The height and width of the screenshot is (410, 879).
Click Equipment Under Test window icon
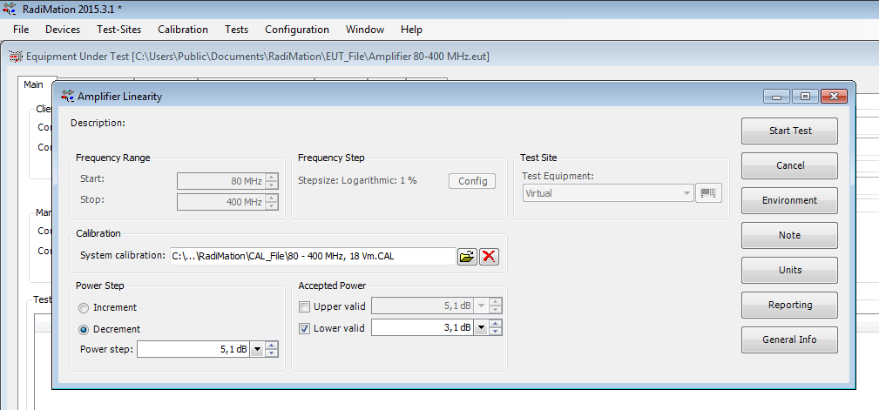click(16, 57)
